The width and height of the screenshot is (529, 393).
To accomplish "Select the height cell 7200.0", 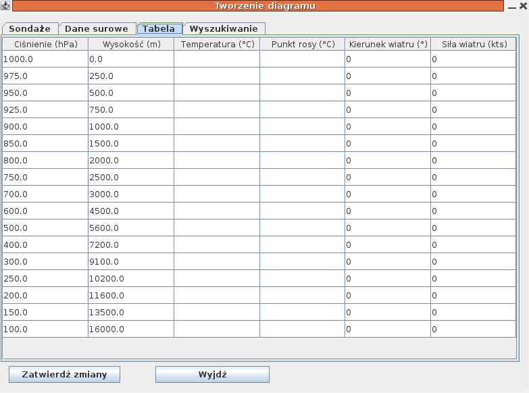I will click(131, 244).
